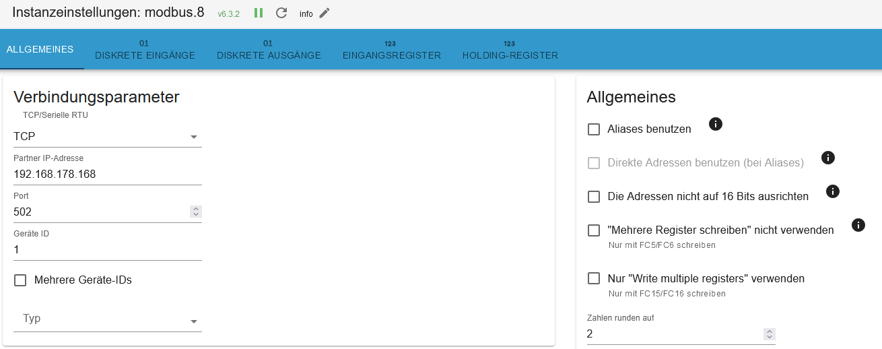Screen dimensions: 882x349
Task: Toggle Mehrere Geräte-IDs checkbox
Action: click(20, 280)
